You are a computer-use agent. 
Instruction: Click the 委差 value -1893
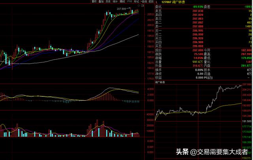click(248, 7)
